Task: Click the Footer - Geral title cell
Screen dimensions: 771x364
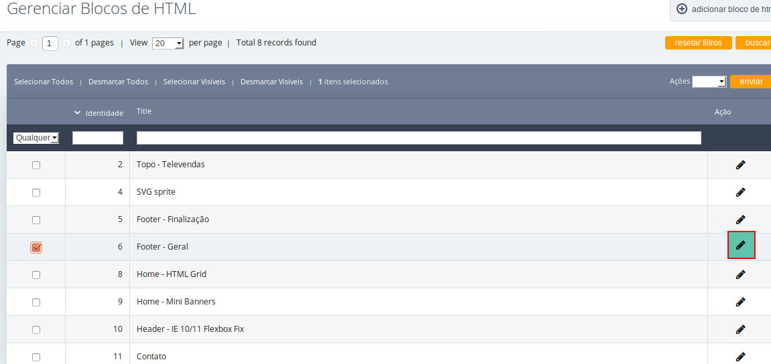Action: (x=162, y=247)
